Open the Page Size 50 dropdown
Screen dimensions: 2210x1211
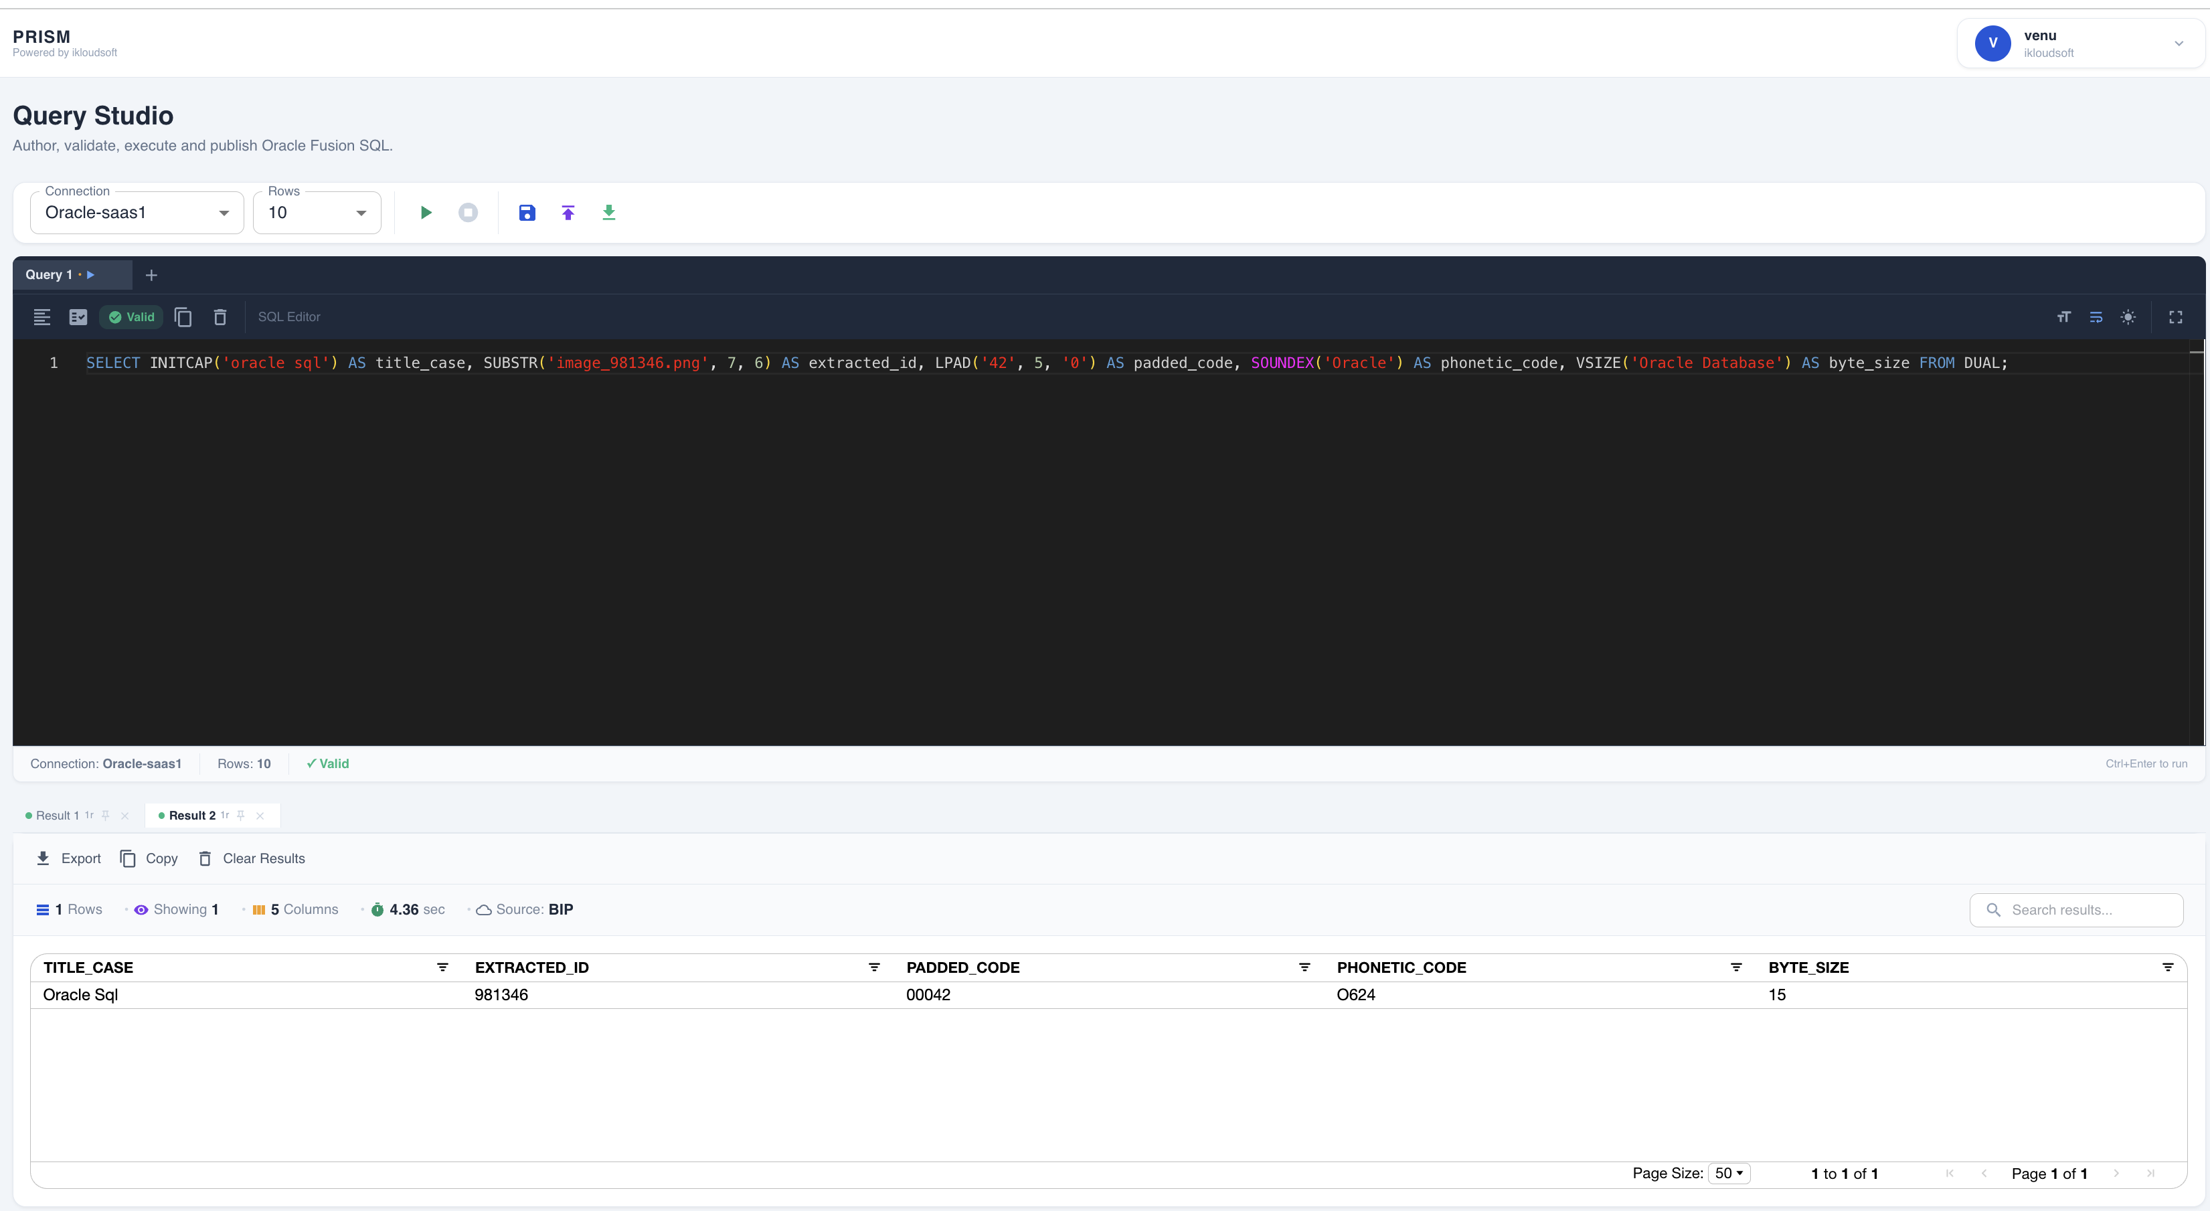(x=1729, y=1174)
